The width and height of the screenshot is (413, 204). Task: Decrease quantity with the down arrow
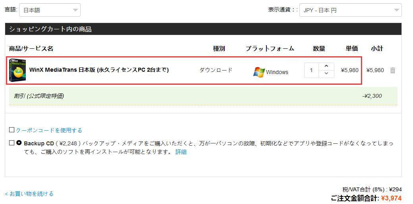(x=326, y=74)
